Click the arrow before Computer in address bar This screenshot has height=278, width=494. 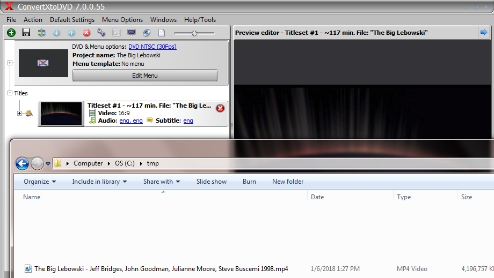[x=68, y=163]
